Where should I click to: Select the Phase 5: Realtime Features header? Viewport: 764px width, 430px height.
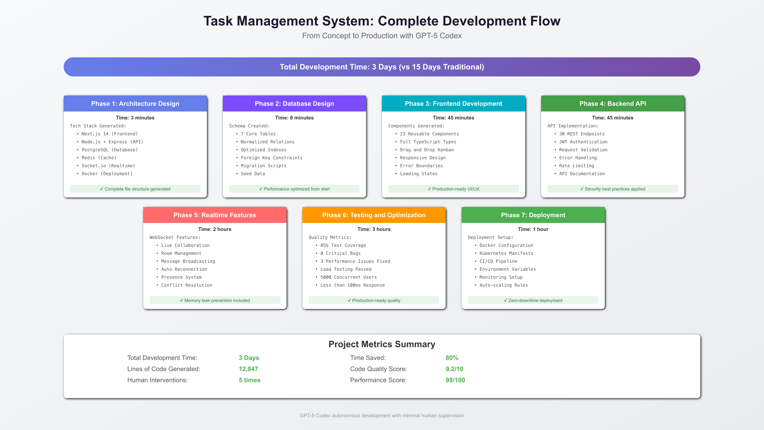(215, 215)
